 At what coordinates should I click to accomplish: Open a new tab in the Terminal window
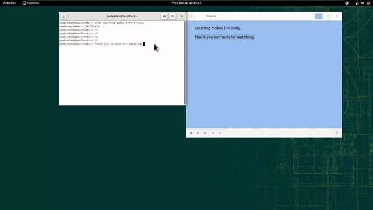click(64, 16)
